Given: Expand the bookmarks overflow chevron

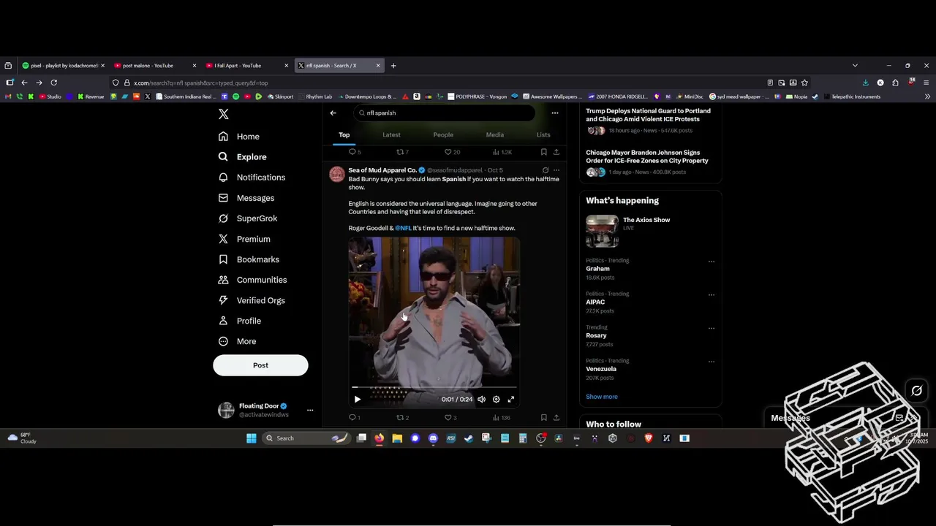Looking at the screenshot, I should 928,96.
